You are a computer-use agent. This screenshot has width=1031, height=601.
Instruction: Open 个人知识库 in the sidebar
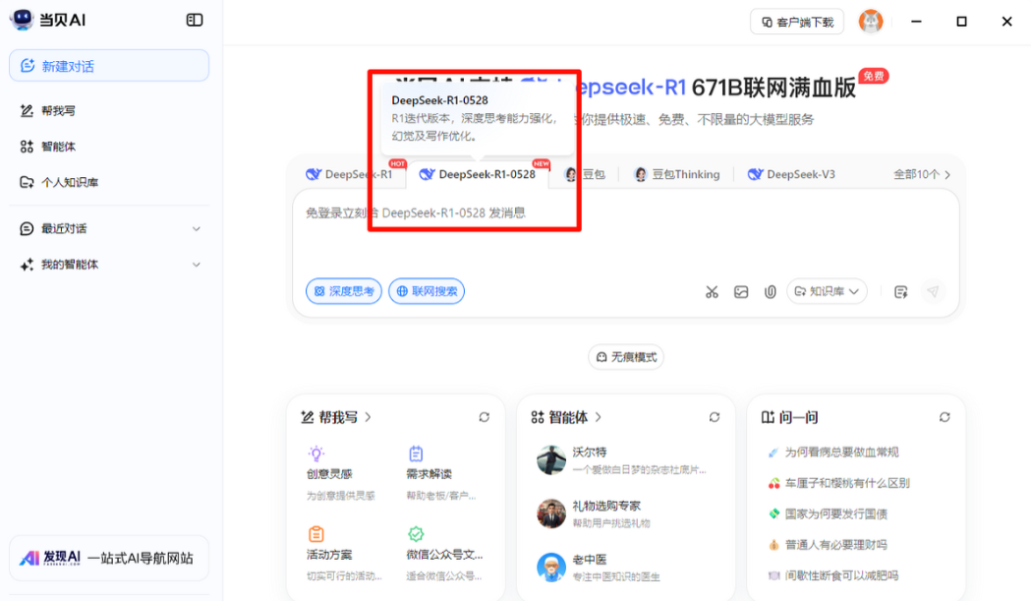pos(59,182)
